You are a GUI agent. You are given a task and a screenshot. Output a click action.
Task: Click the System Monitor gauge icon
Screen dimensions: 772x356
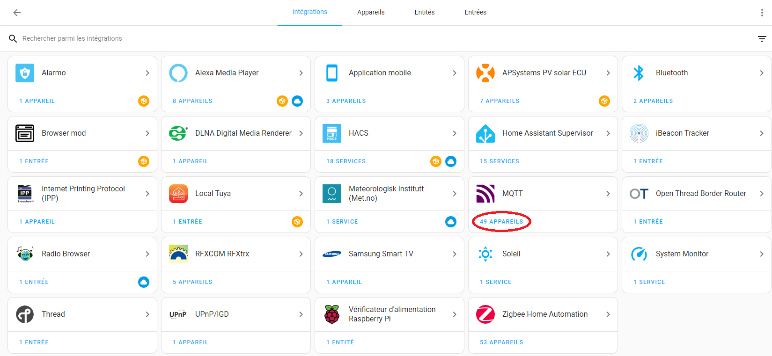[x=639, y=254]
